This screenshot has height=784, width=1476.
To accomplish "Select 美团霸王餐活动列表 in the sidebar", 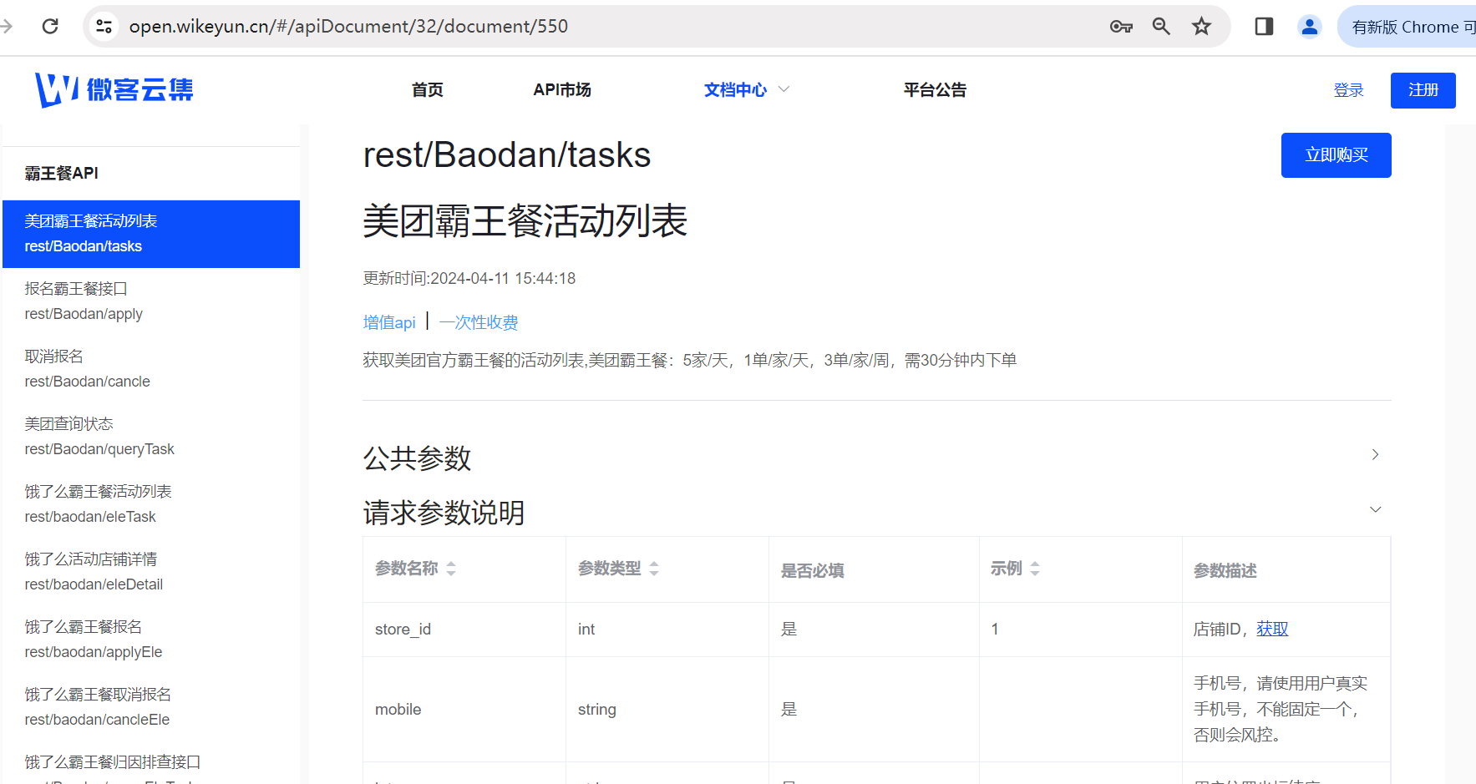I will (x=151, y=234).
